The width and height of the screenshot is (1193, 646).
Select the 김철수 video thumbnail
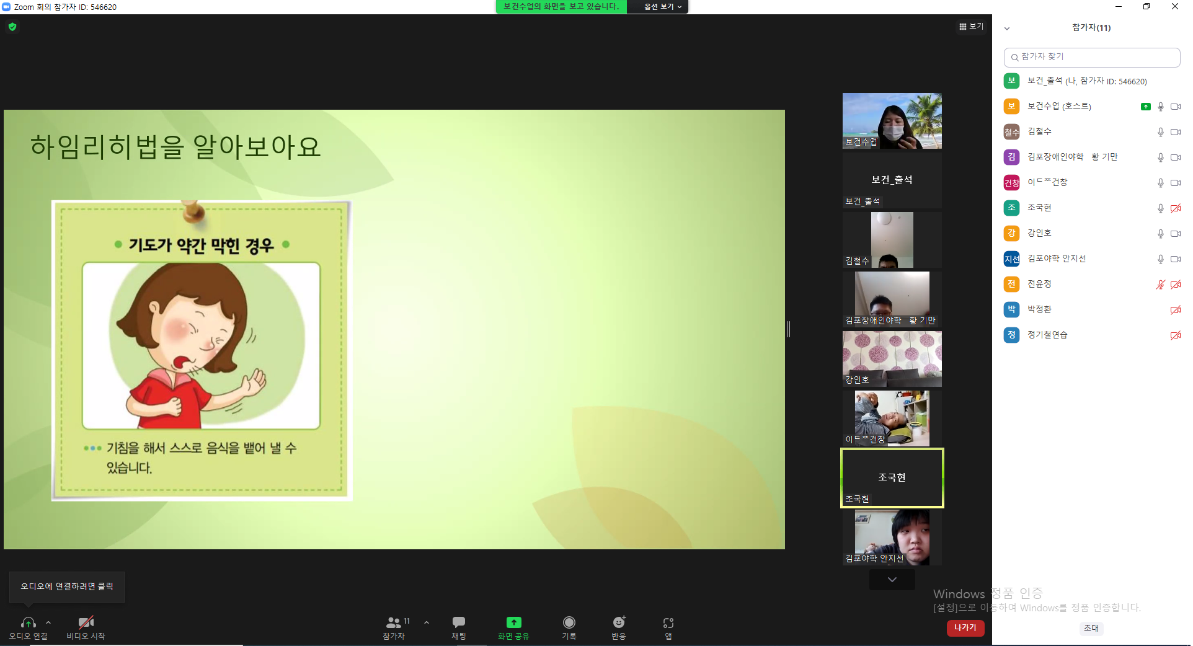(892, 240)
